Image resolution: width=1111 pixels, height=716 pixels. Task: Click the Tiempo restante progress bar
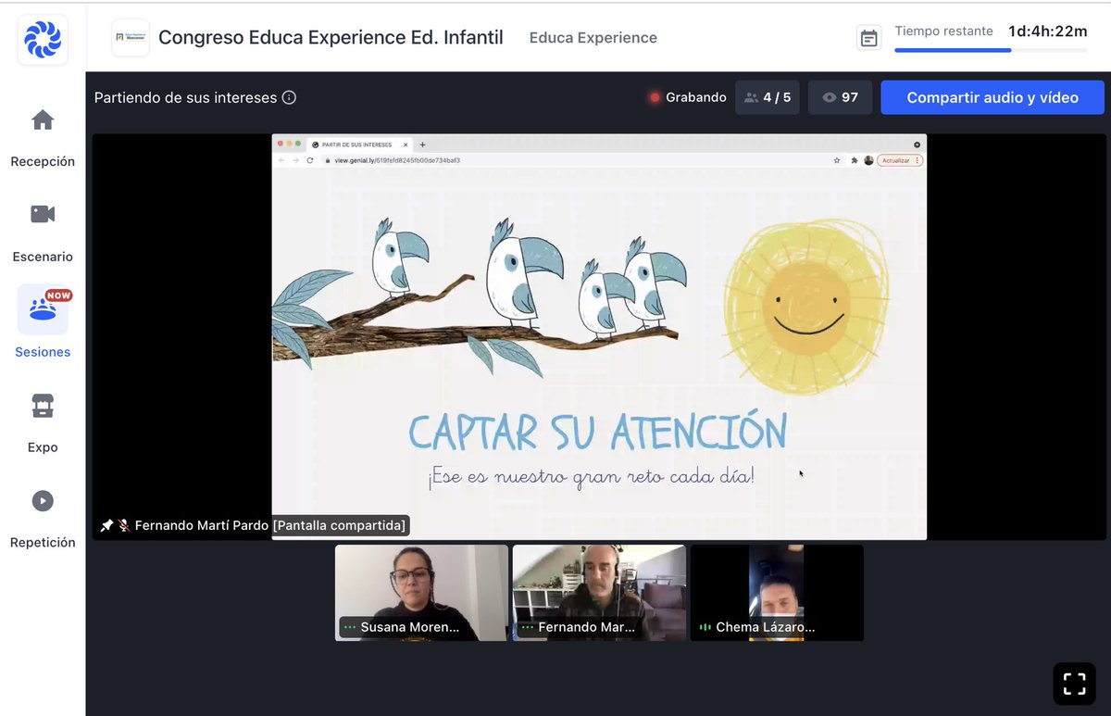coord(991,50)
